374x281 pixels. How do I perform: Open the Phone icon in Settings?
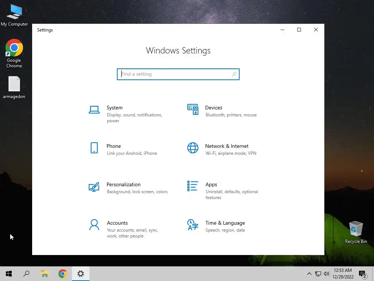point(94,148)
